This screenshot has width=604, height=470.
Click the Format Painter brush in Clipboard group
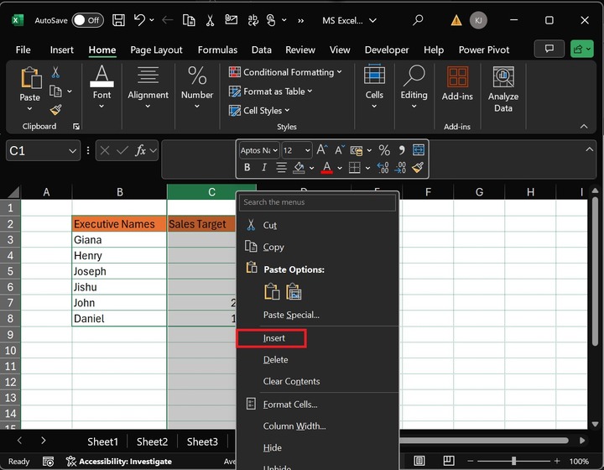(55, 109)
